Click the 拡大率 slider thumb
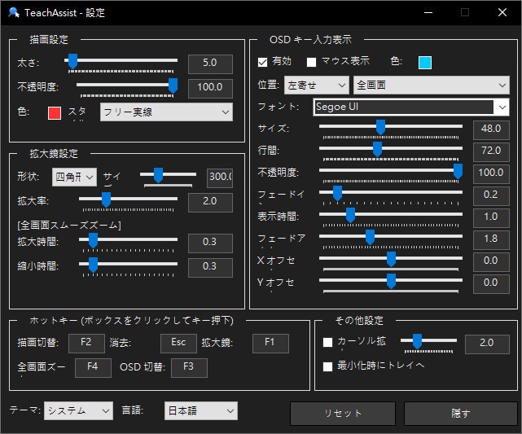The height and width of the screenshot is (434, 522). 106,200
